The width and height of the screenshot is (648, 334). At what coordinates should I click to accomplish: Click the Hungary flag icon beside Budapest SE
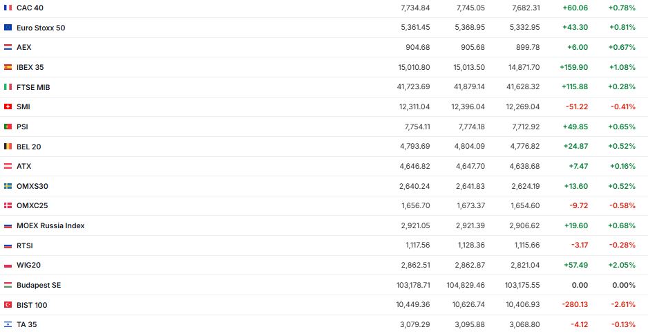pyautogui.click(x=8, y=285)
